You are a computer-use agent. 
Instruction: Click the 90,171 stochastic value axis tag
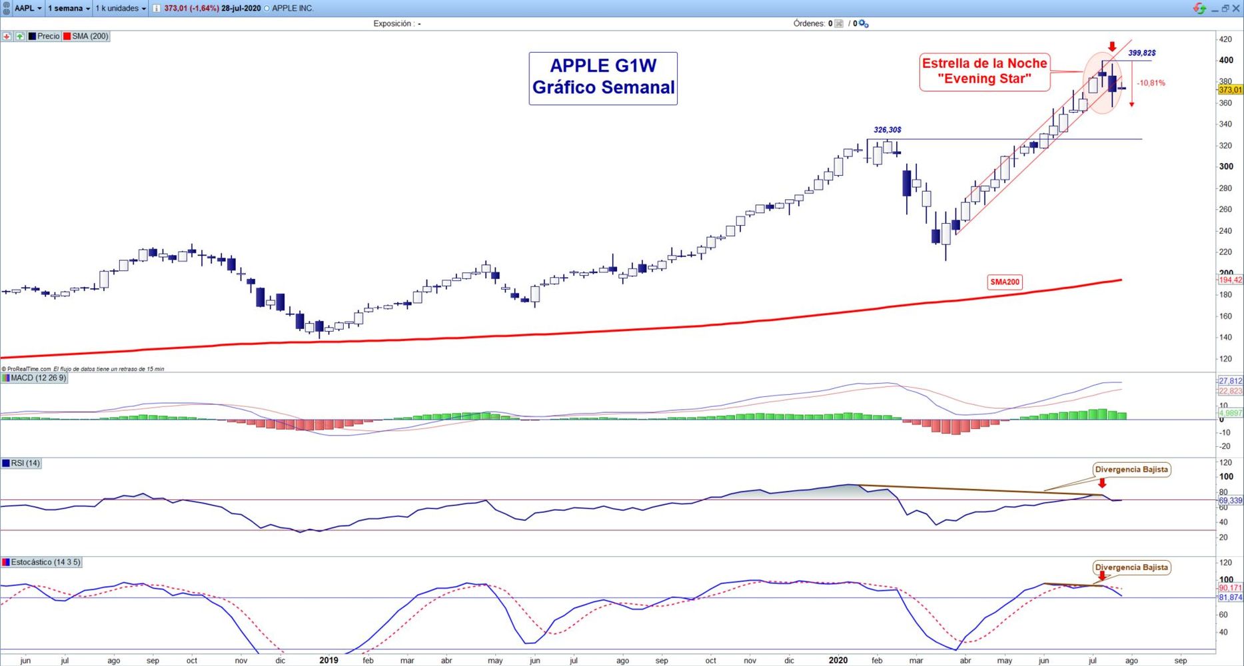point(1230,588)
